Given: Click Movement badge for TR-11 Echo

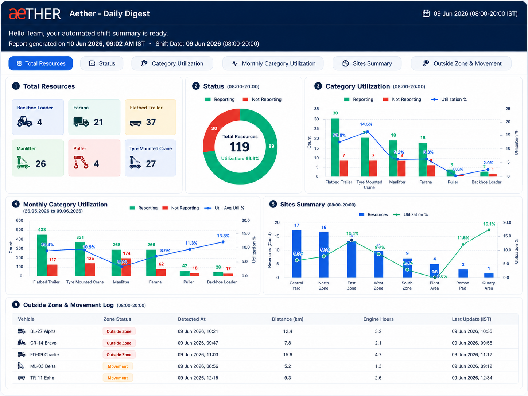Looking at the screenshot, I should (x=118, y=378).
